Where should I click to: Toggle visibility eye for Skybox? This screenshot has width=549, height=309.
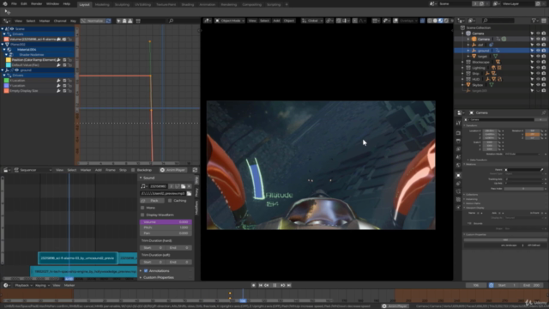point(538,85)
